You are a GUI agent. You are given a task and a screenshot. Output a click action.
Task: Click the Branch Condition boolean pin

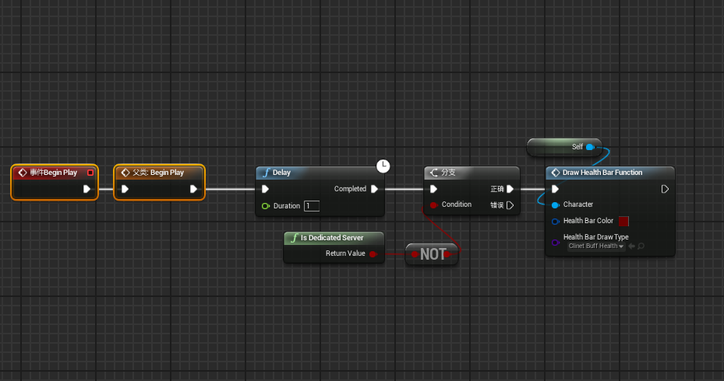pos(433,205)
